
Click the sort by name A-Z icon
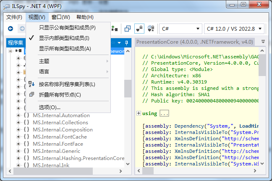32,84
